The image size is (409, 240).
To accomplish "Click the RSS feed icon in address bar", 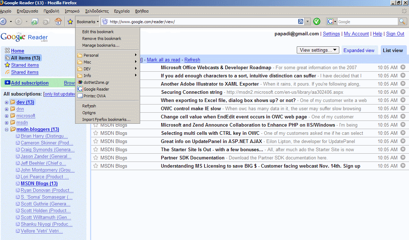I will click(x=301, y=22).
